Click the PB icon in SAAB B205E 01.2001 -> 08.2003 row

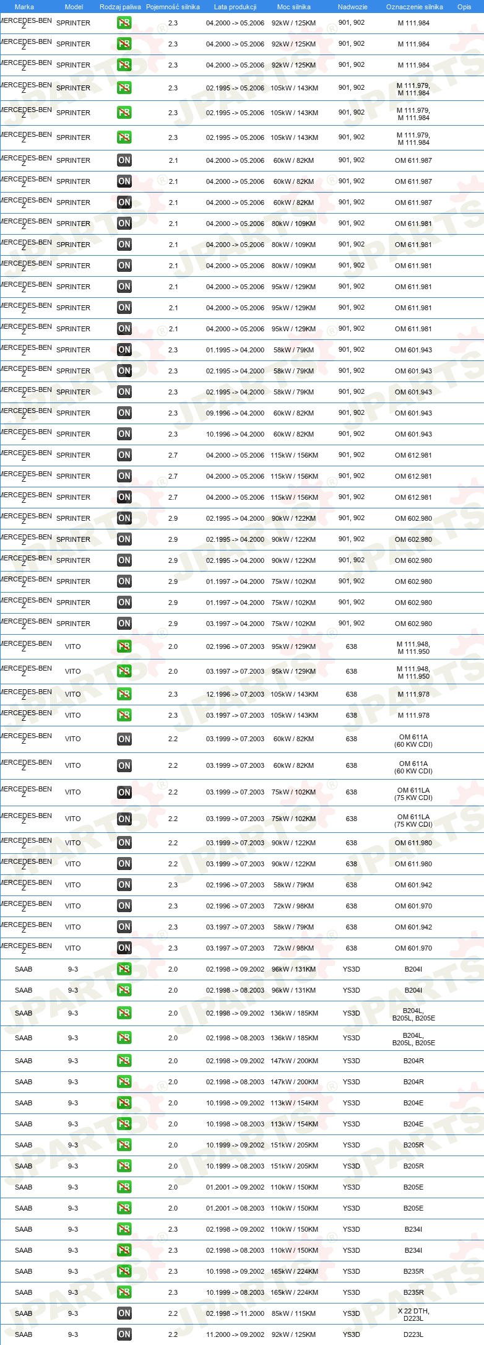pyautogui.click(x=124, y=1208)
